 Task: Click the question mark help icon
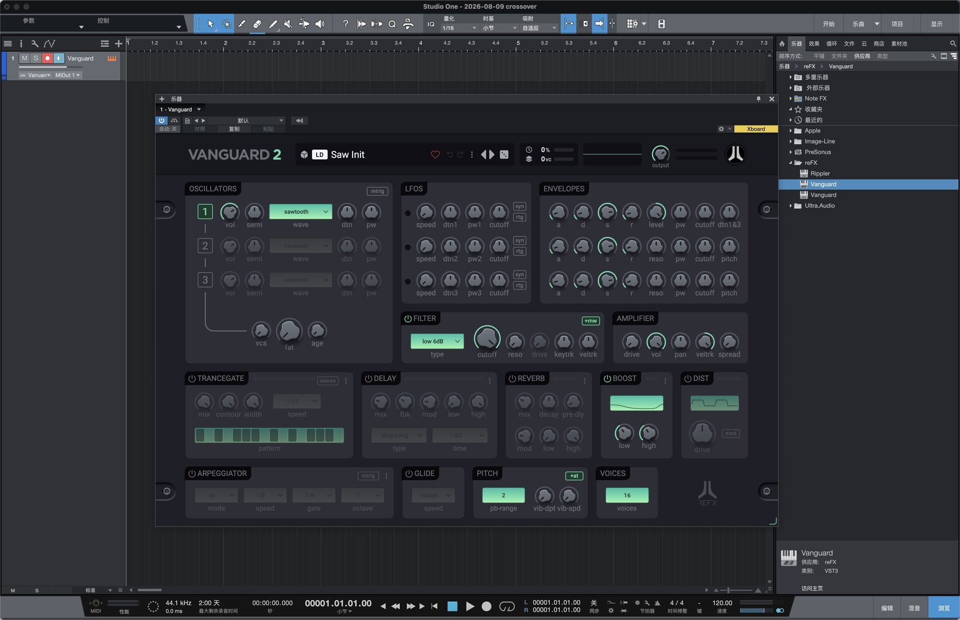click(x=345, y=24)
